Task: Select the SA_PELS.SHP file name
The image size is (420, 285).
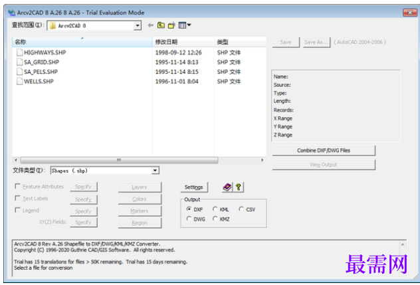Action: tap(41, 72)
